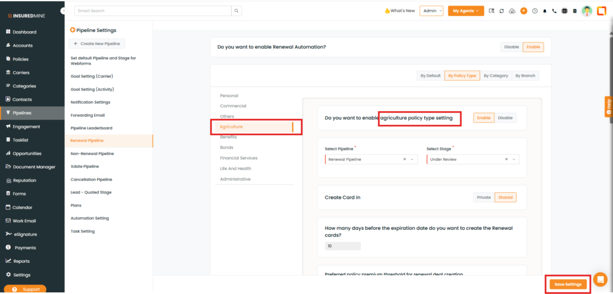
Task: Open the notification bell icon
Action: click(x=545, y=11)
